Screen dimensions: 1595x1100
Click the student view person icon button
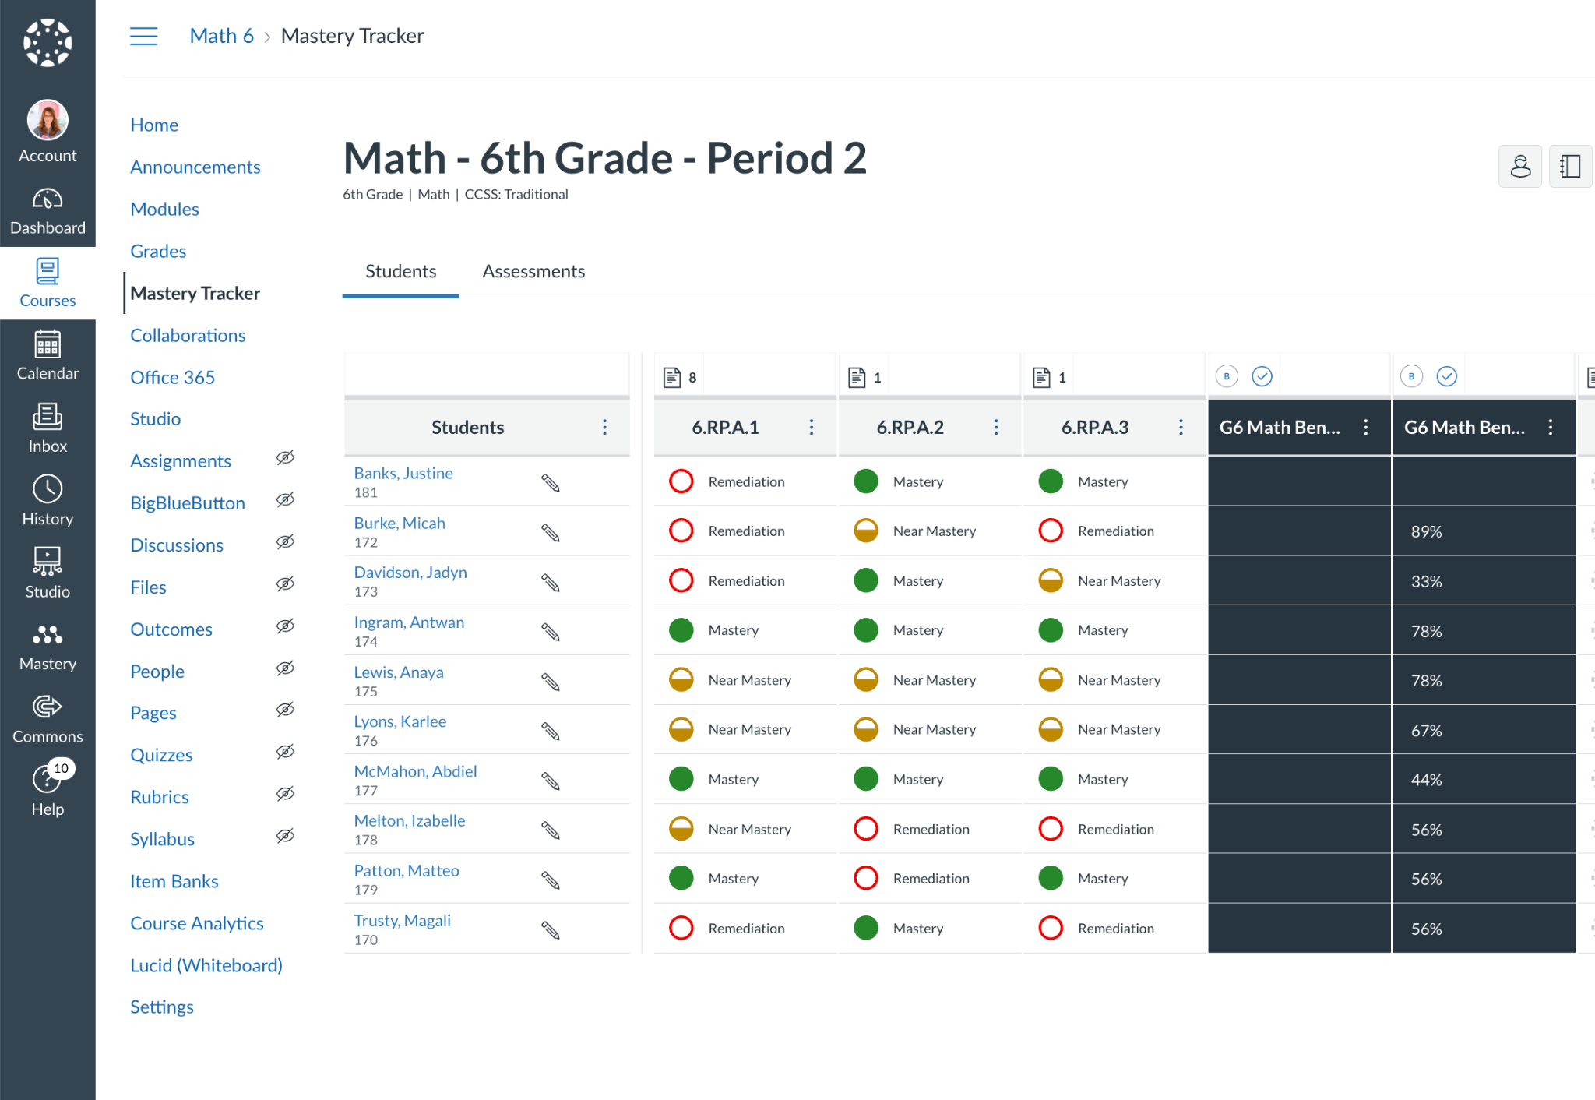pos(1520,166)
